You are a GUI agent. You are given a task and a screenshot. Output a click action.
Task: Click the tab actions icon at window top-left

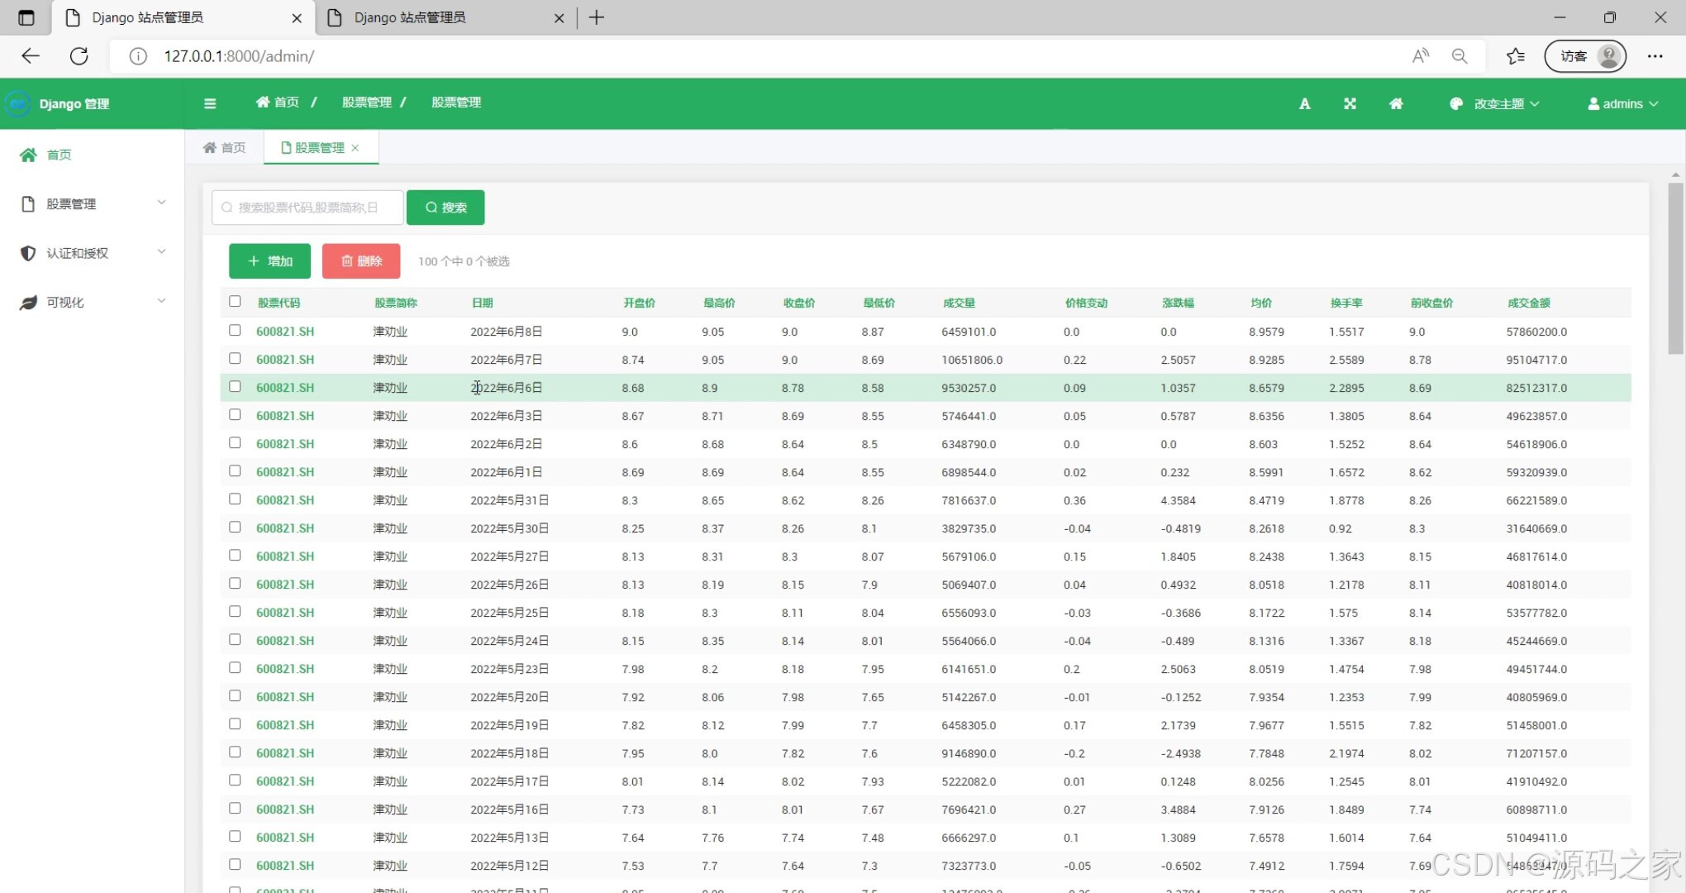point(26,17)
